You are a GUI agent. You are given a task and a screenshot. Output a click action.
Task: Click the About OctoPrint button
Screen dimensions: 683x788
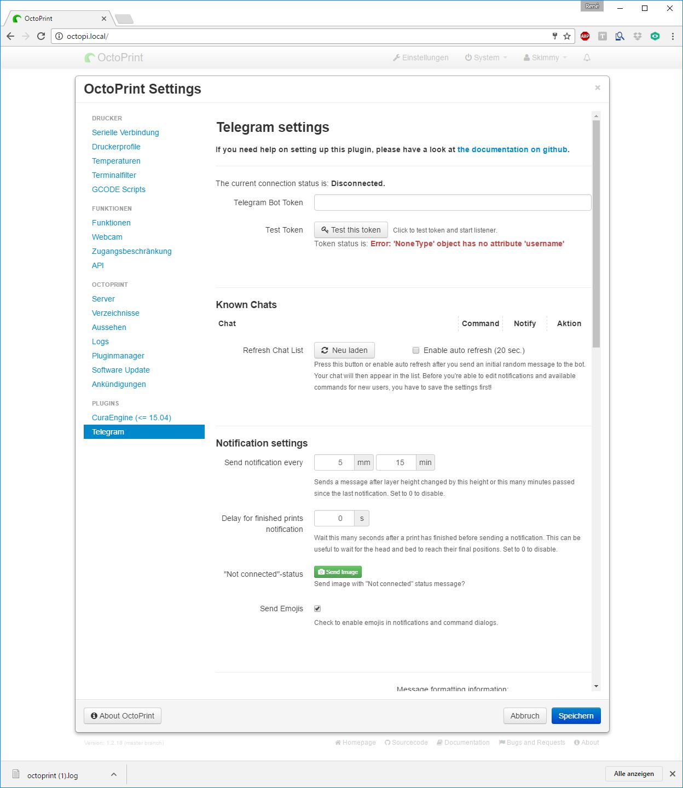(123, 716)
